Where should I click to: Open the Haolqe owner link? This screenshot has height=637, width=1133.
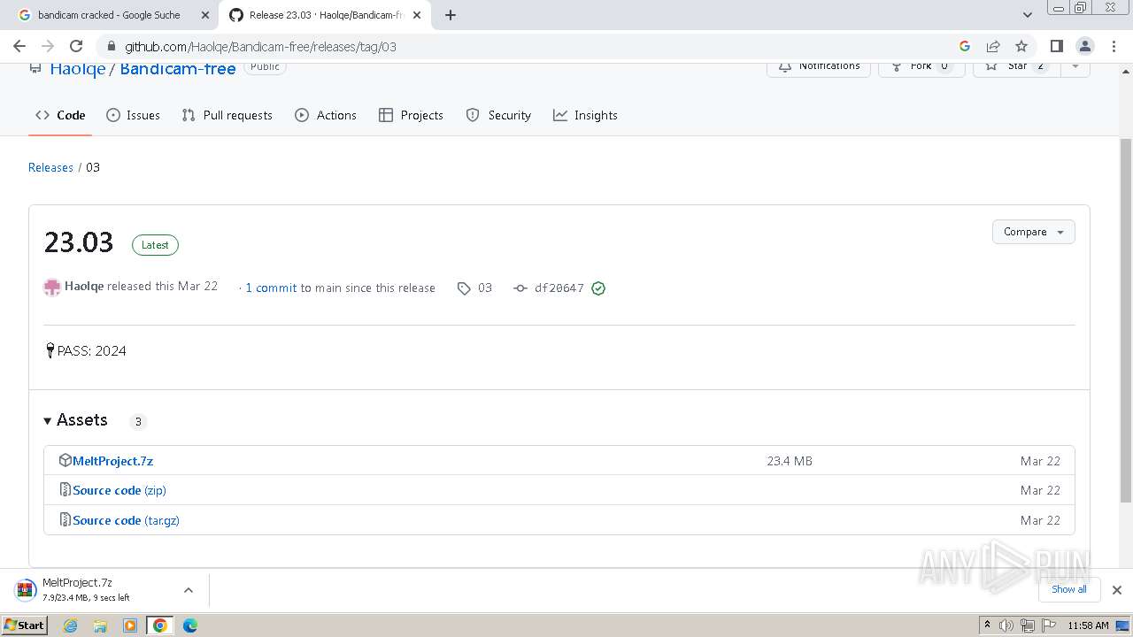pos(77,69)
